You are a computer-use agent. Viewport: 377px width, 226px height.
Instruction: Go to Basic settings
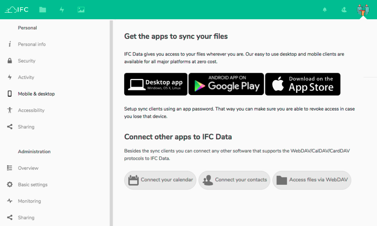[33, 185]
